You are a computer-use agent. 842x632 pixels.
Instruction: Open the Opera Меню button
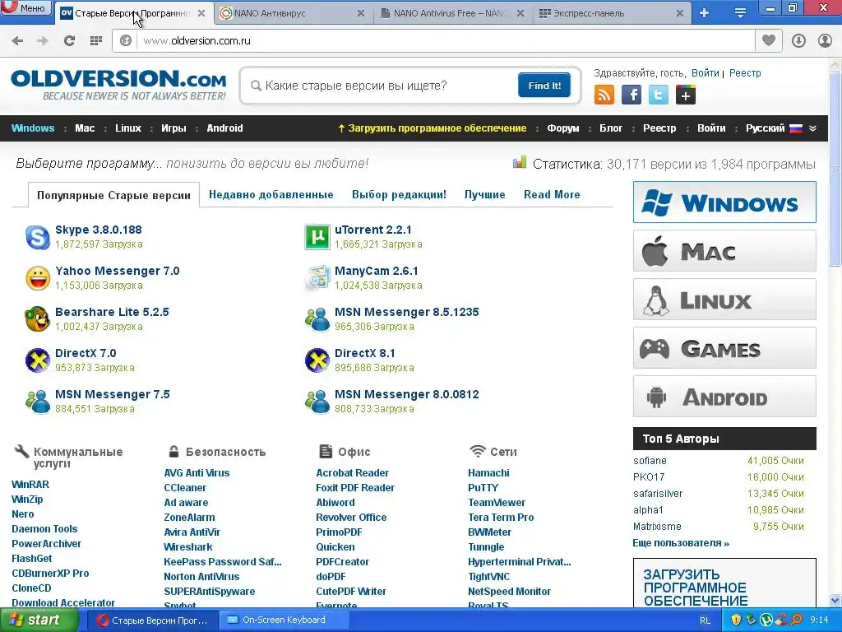point(25,7)
